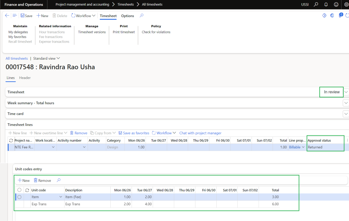The image size is (349, 221).
Task: Open the notifications bell
Action: click(x=326, y=5)
